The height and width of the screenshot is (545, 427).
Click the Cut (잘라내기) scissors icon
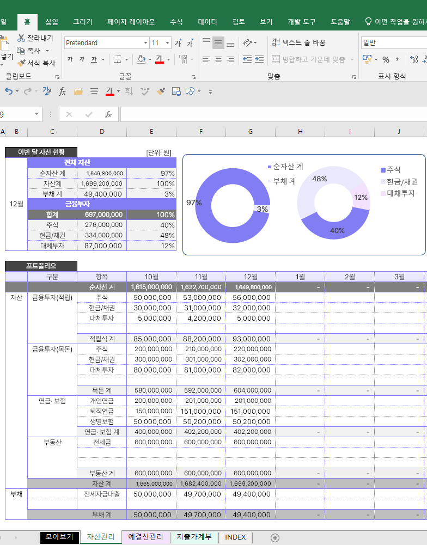tap(21, 38)
